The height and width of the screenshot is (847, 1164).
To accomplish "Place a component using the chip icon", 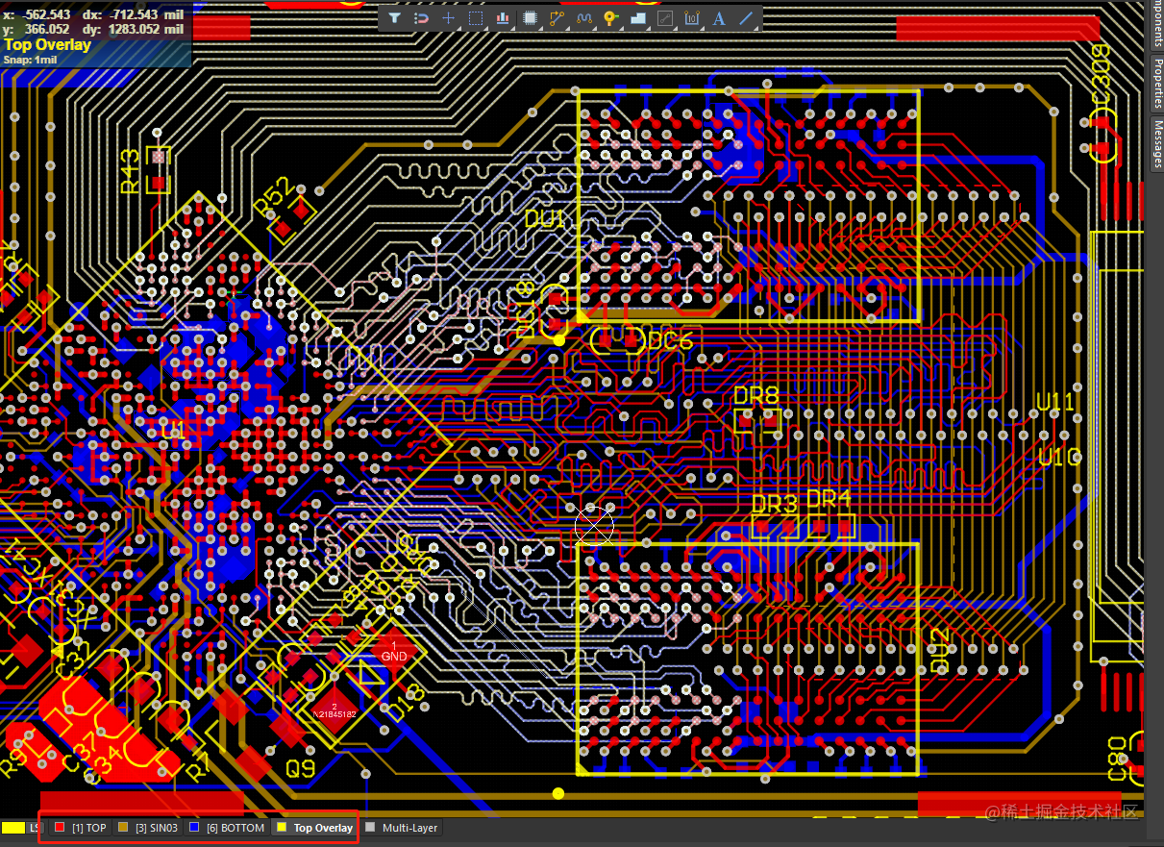I will pyautogui.click(x=530, y=18).
